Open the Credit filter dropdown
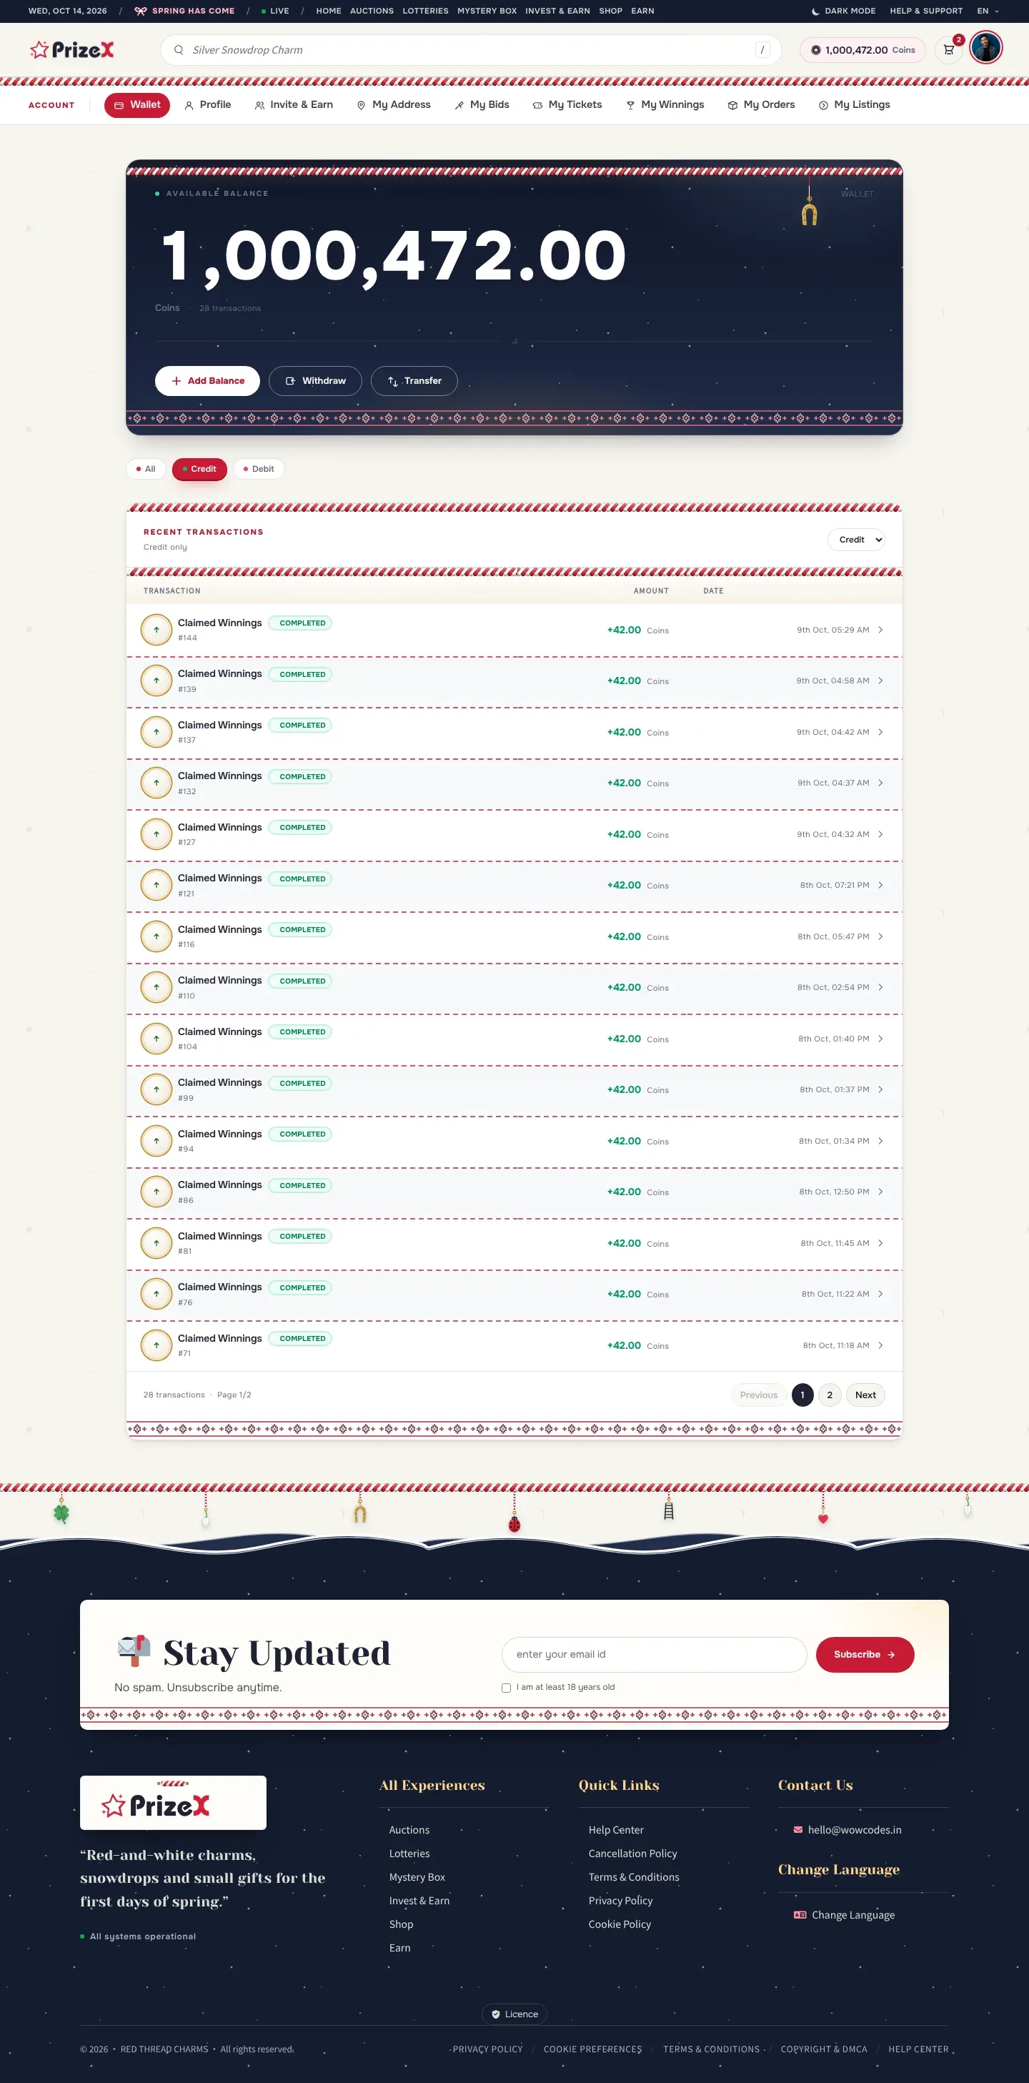 pos(856,540)
